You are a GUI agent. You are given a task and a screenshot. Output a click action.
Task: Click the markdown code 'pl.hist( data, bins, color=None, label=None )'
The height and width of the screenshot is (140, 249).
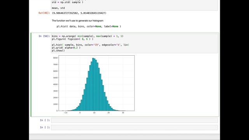[89, 26]
